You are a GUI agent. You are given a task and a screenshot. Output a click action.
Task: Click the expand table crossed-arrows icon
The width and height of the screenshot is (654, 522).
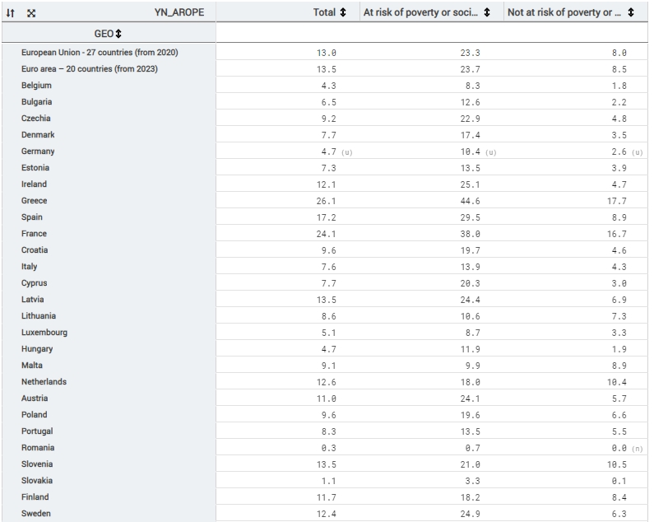(x=31, y=13)
